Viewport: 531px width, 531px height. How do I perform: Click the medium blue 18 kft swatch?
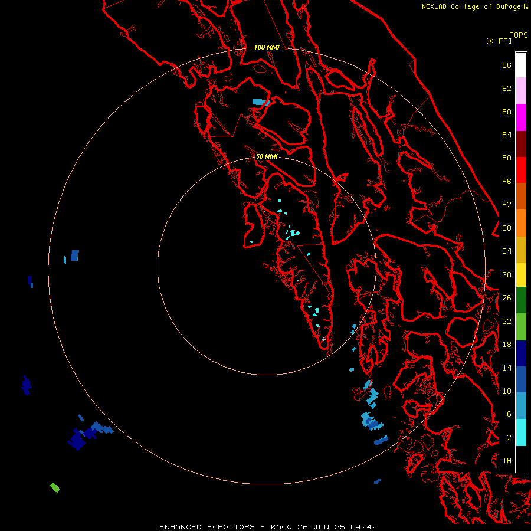[521, 379]
